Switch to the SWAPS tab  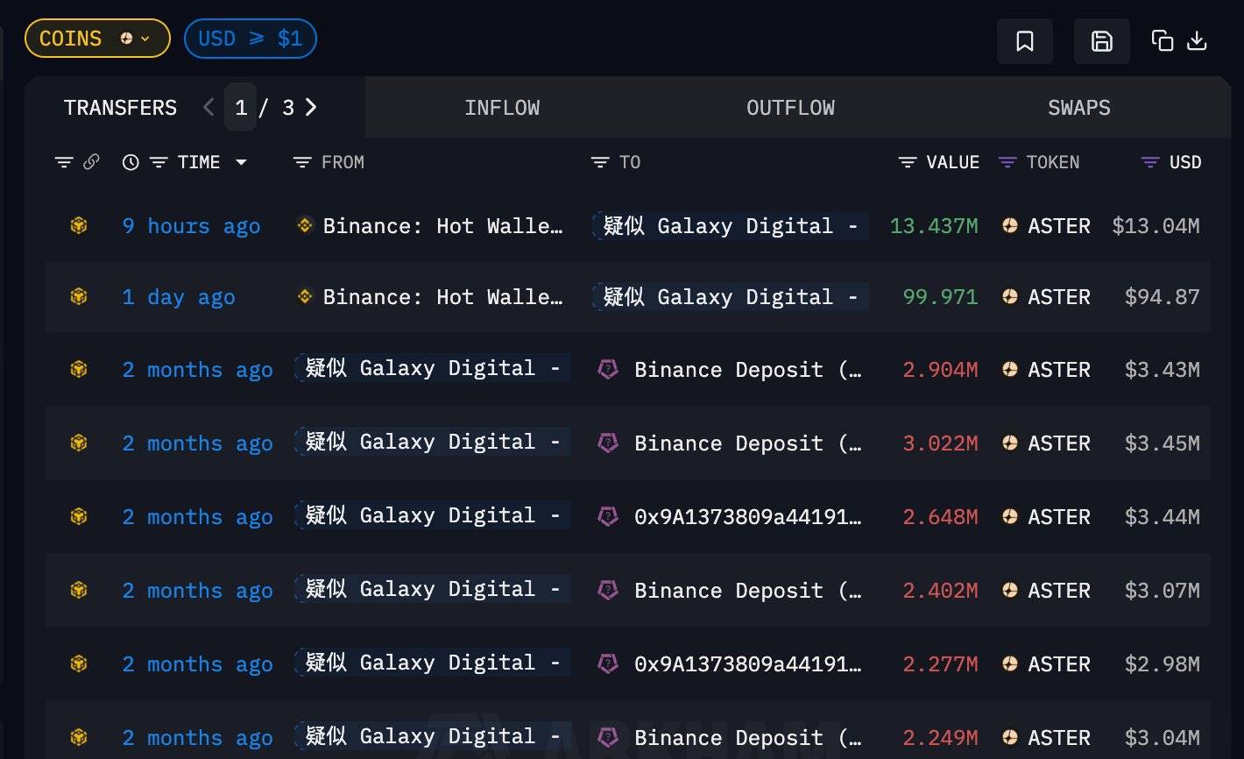[x=1078, y=108]
